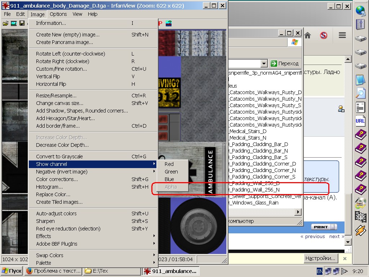Select the Blue channel
Screen dimensions: 369x277
click(x=173, y=179)
